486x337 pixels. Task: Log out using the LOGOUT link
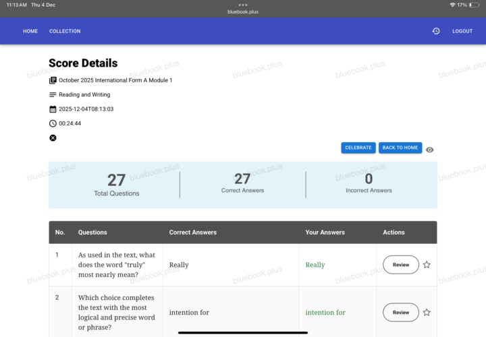(462, 31)
